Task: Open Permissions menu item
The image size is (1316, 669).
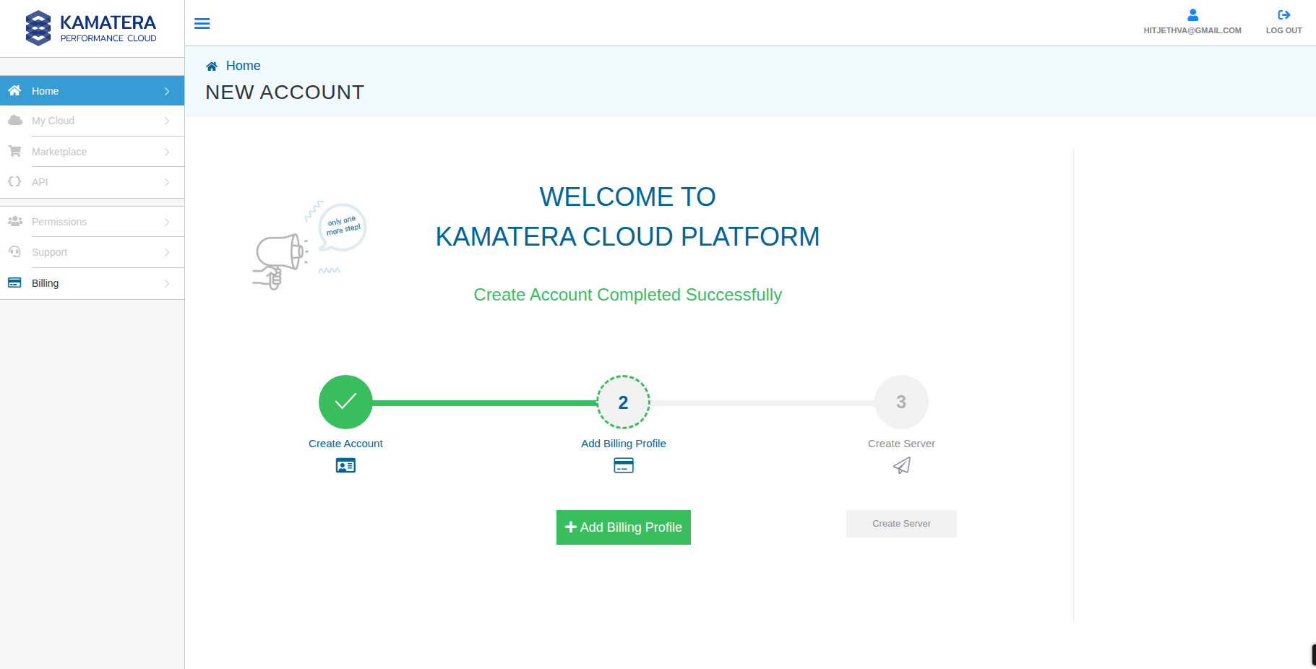Action: 92,222
